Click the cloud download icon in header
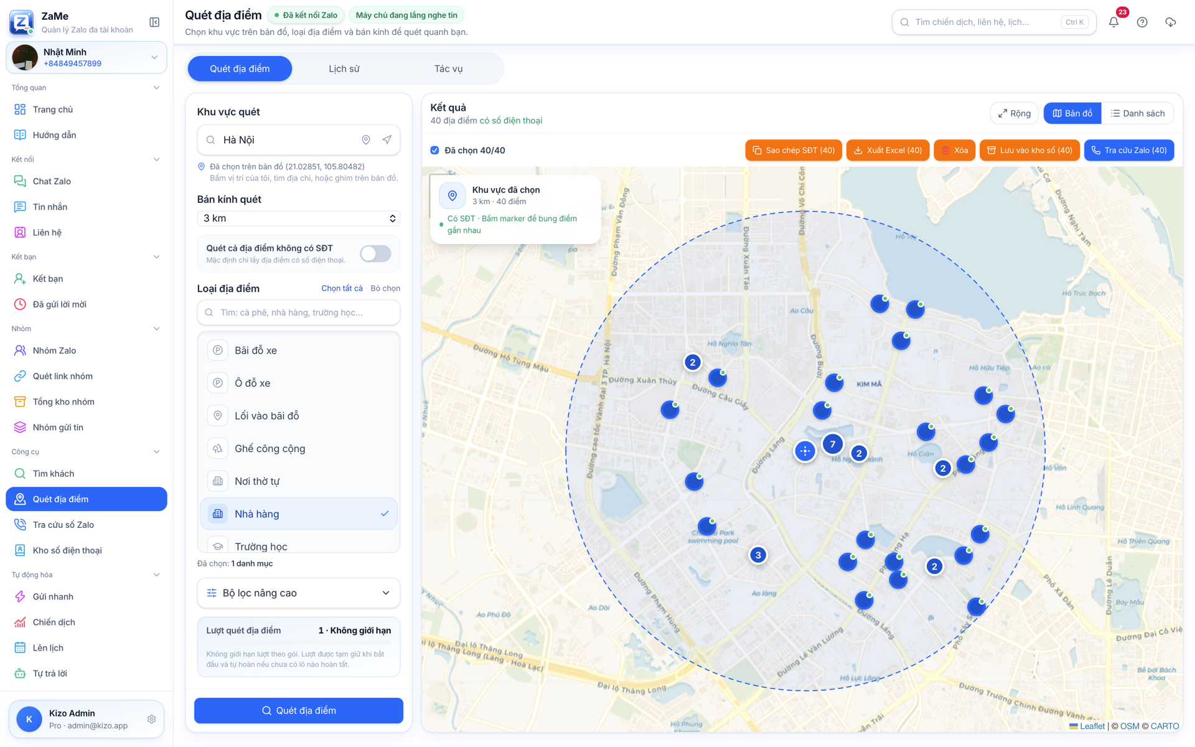Image resolution: width=1195 pixels, height=747 pixels. pos(1170,22)
